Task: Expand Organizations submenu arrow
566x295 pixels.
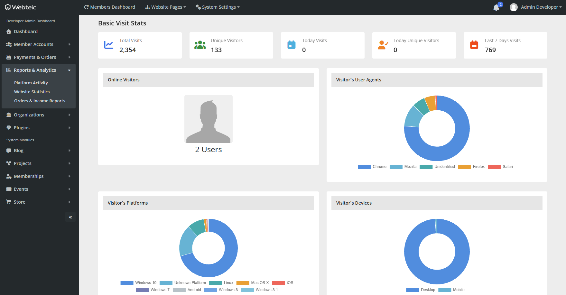Action: 69,115
